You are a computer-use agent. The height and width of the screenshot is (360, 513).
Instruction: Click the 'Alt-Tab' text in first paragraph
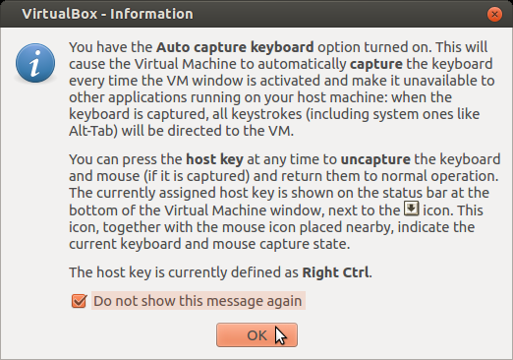click(91, 131)
